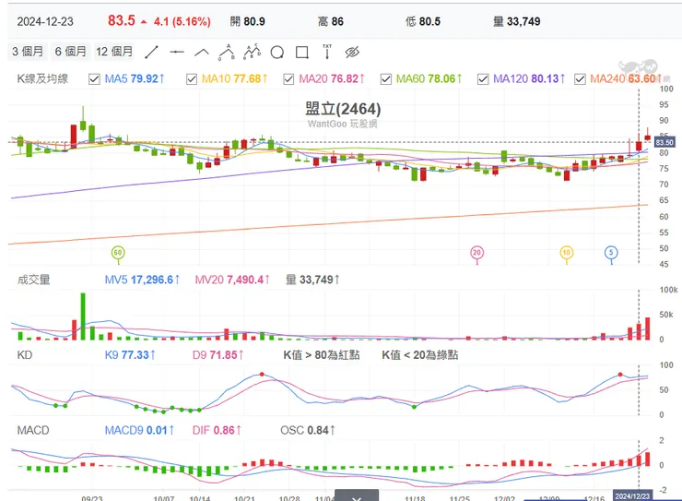Click the 盟立(2464) stock title
This screenshot has height=501, width=682.
pos(343,109)
